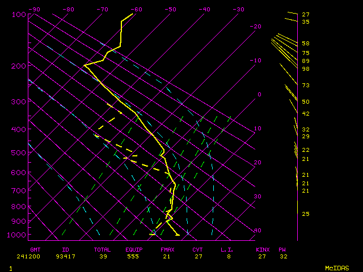363x272 pixels.
Task: Click the -60 temperature label at top
Action: [x=136, y=10]
